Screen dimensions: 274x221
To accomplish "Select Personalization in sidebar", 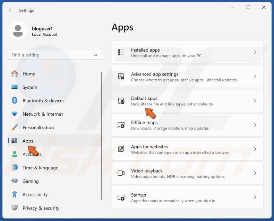I will coord(54,127).
